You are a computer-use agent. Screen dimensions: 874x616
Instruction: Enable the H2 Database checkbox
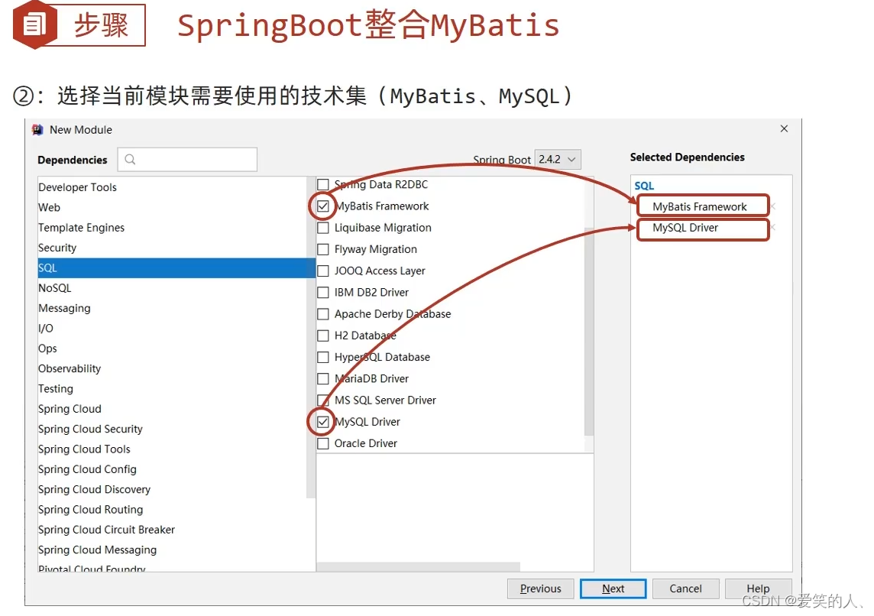[322, 335]
